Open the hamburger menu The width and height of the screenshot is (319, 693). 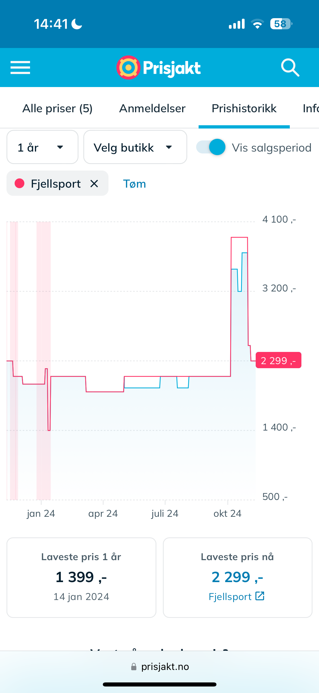pyautogui.click(x=20, y=68)
